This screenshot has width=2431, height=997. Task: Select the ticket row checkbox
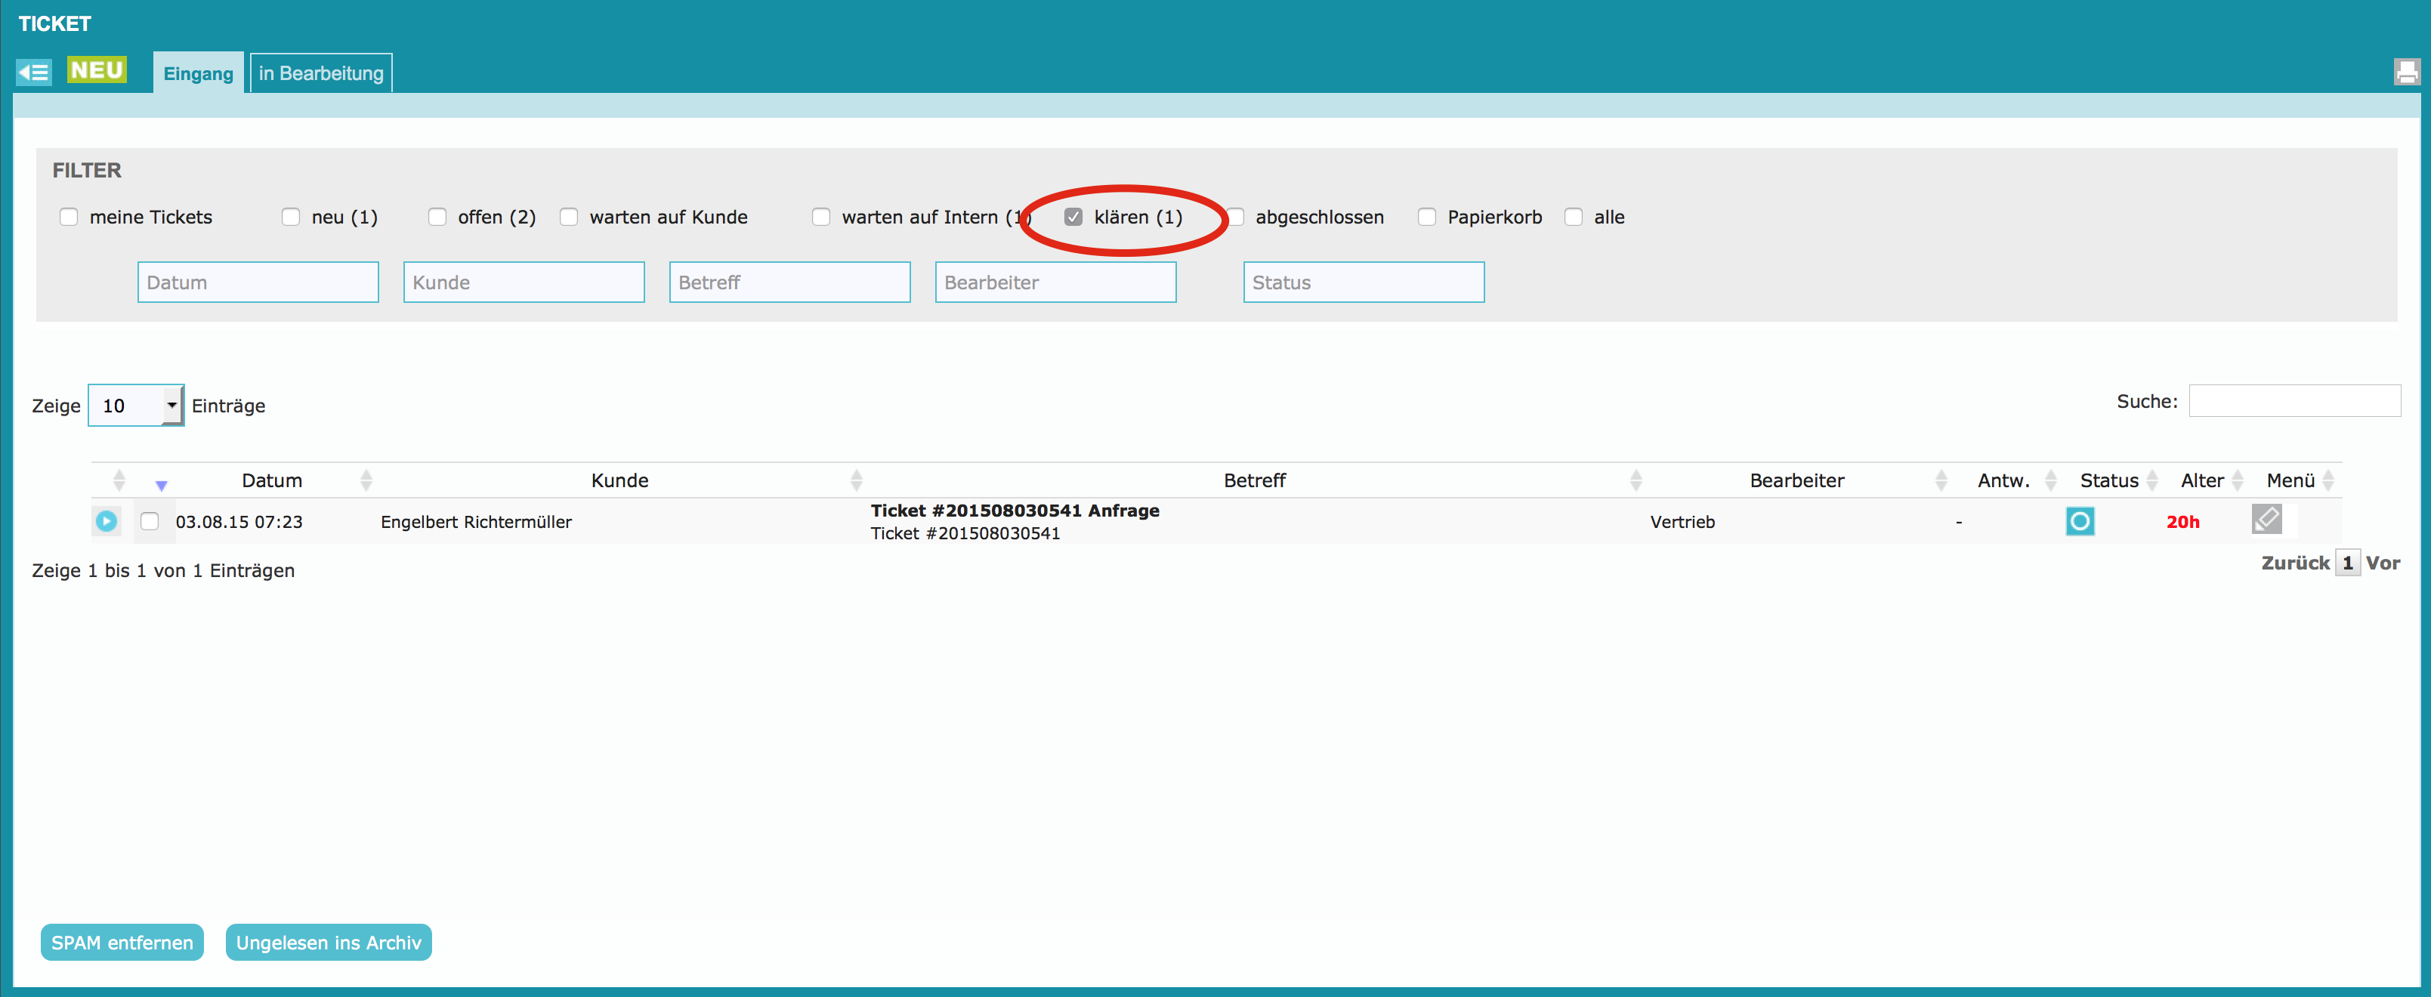pyautogui.click(x=149, y=520)
